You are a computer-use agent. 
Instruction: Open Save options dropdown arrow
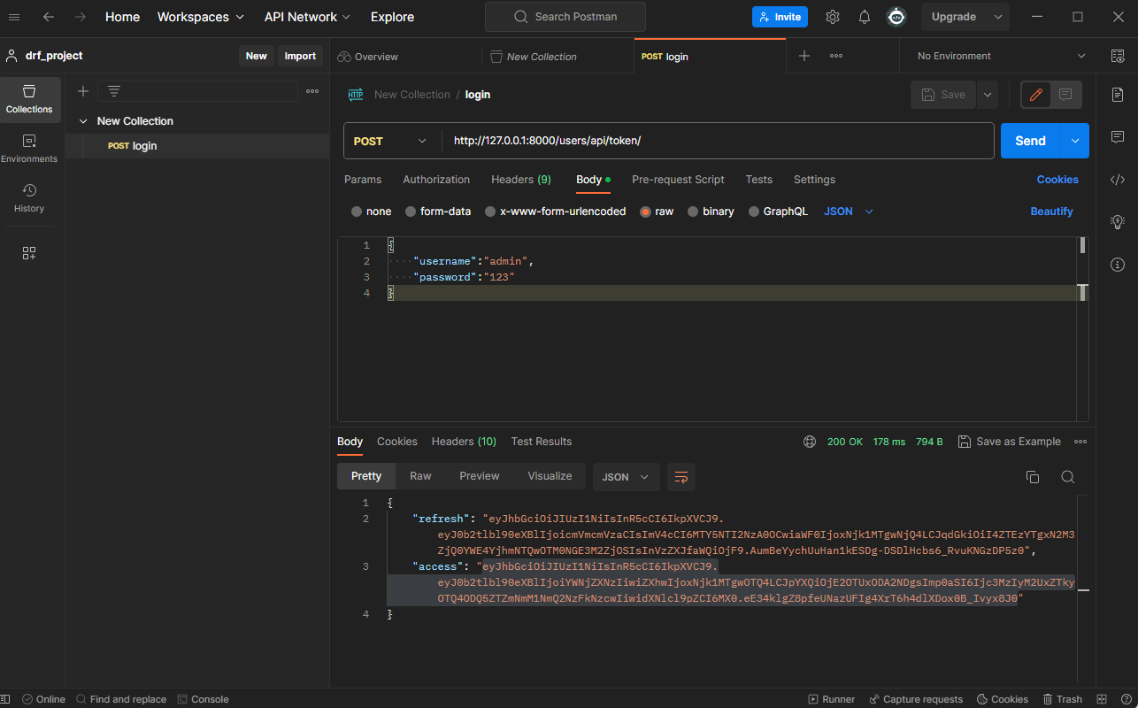point(988,95)
